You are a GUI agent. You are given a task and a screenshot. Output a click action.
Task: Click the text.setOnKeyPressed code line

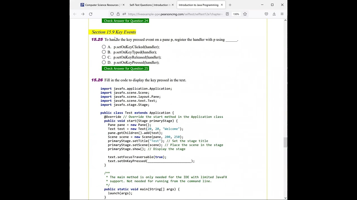(151, 161)
